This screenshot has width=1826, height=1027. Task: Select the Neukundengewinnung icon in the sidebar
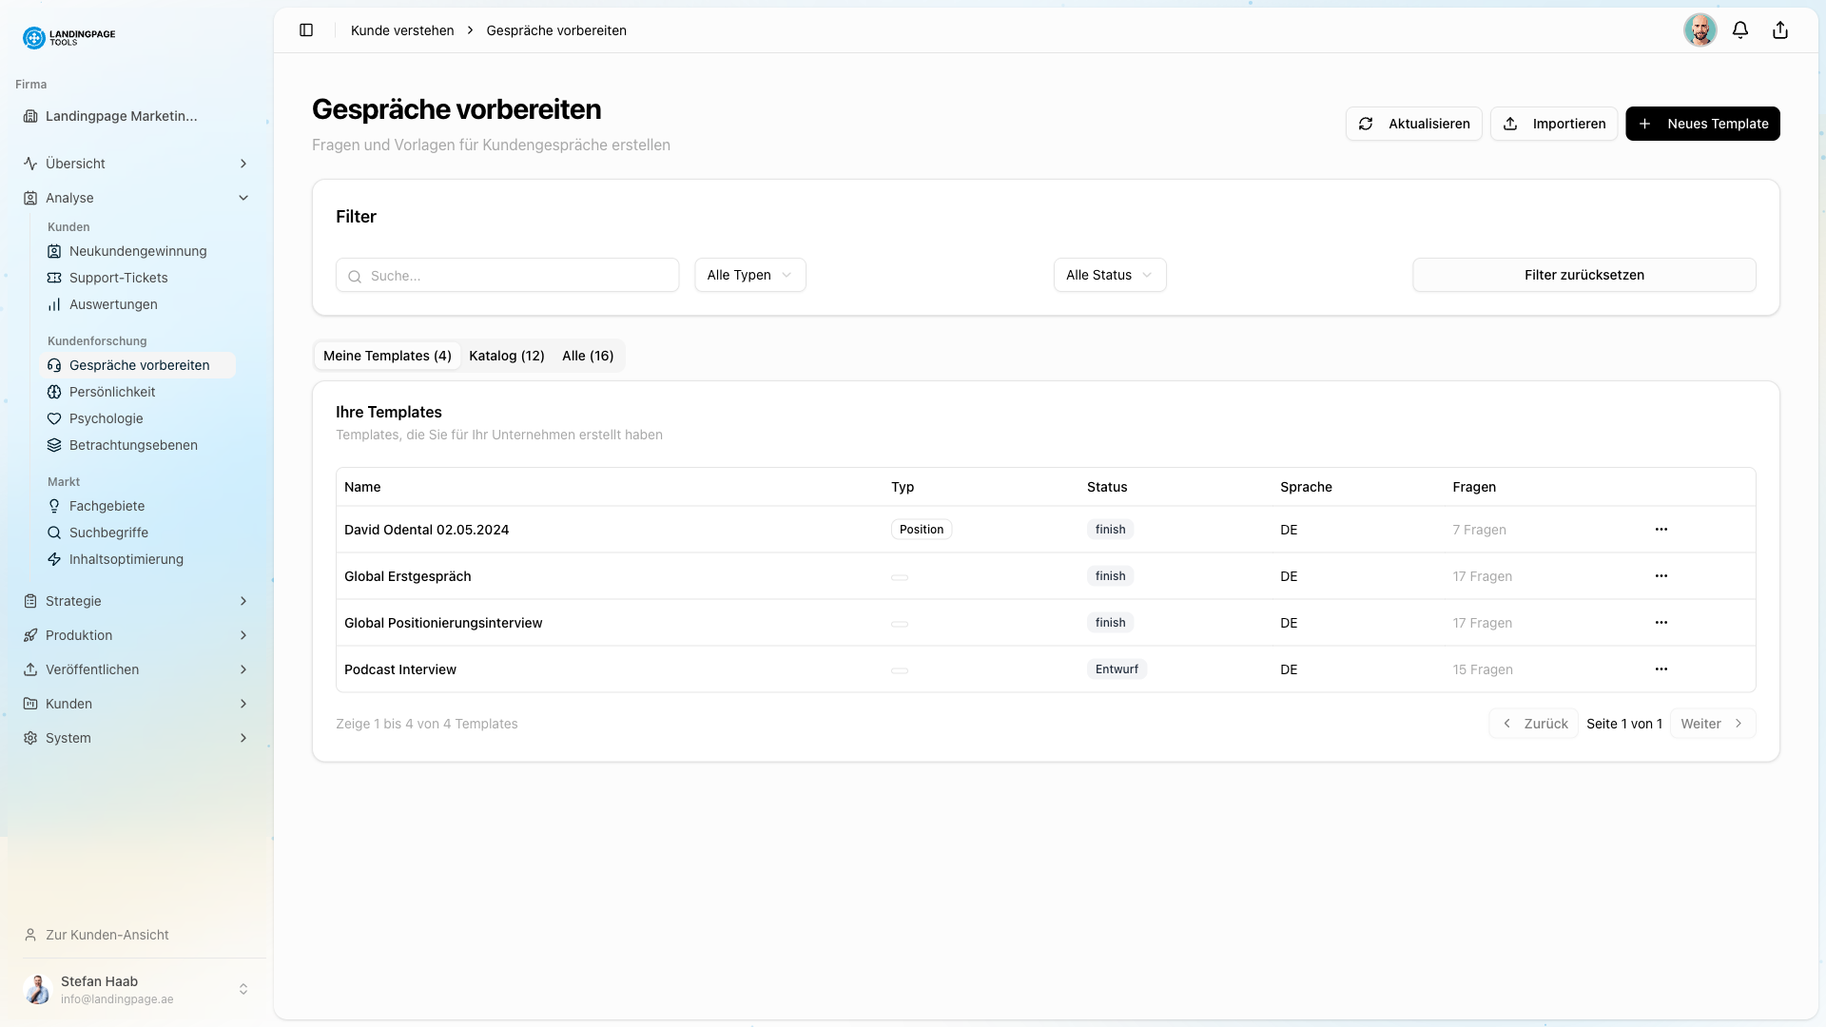coord(55,251)
